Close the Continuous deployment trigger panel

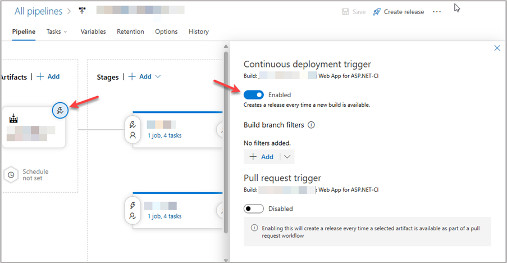[x=497, y=48]
